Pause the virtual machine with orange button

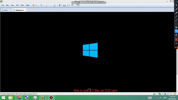pyautogui.click(x=33, y=5)
